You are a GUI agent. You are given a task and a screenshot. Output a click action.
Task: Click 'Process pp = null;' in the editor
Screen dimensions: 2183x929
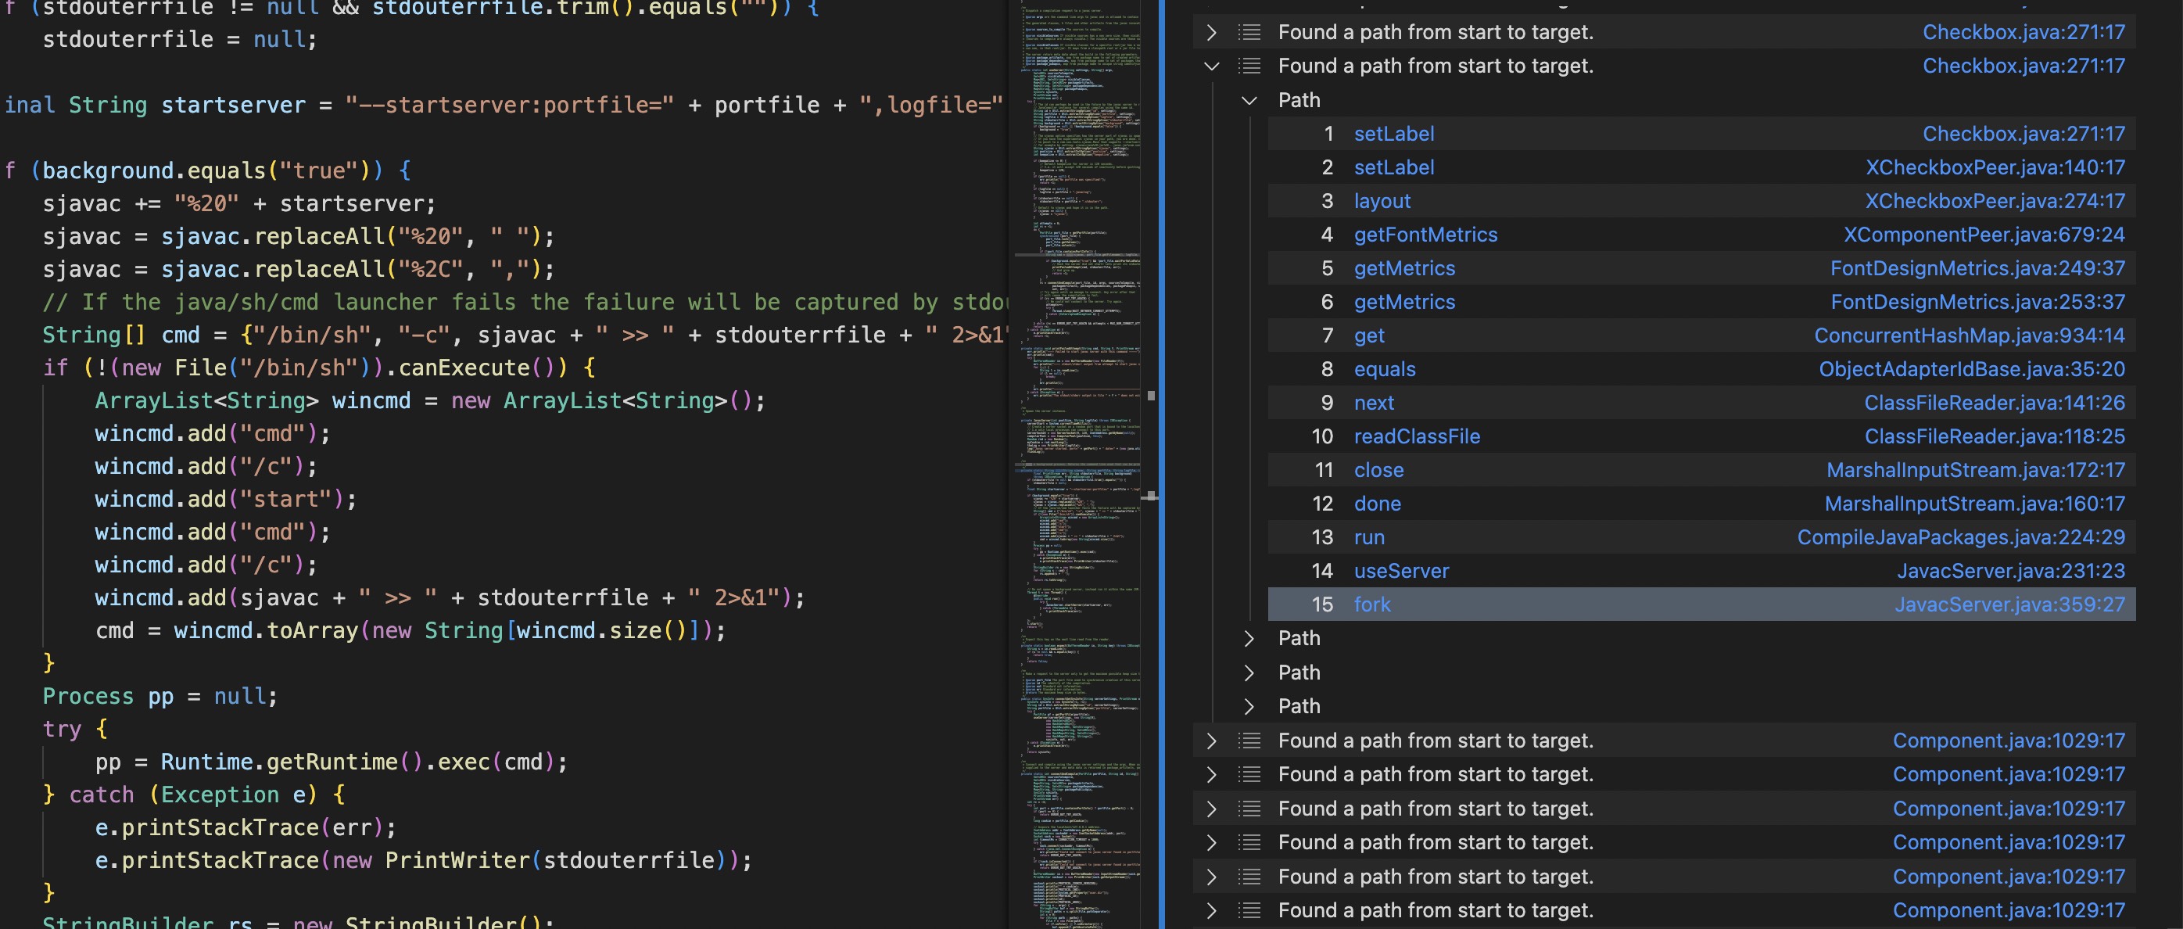click(160, 697)
